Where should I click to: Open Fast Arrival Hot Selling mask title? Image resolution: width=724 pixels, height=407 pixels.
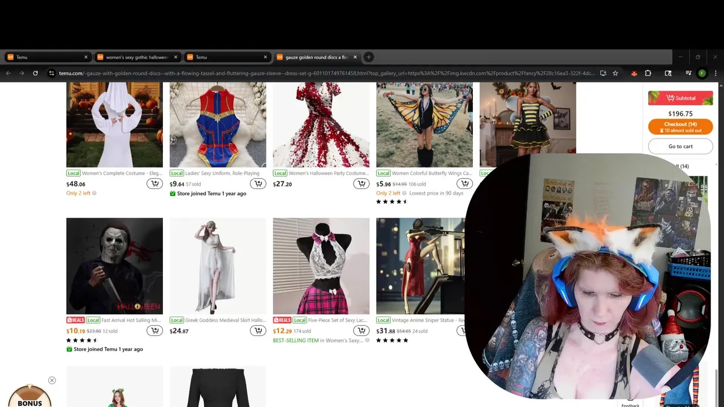coord(131,321)
